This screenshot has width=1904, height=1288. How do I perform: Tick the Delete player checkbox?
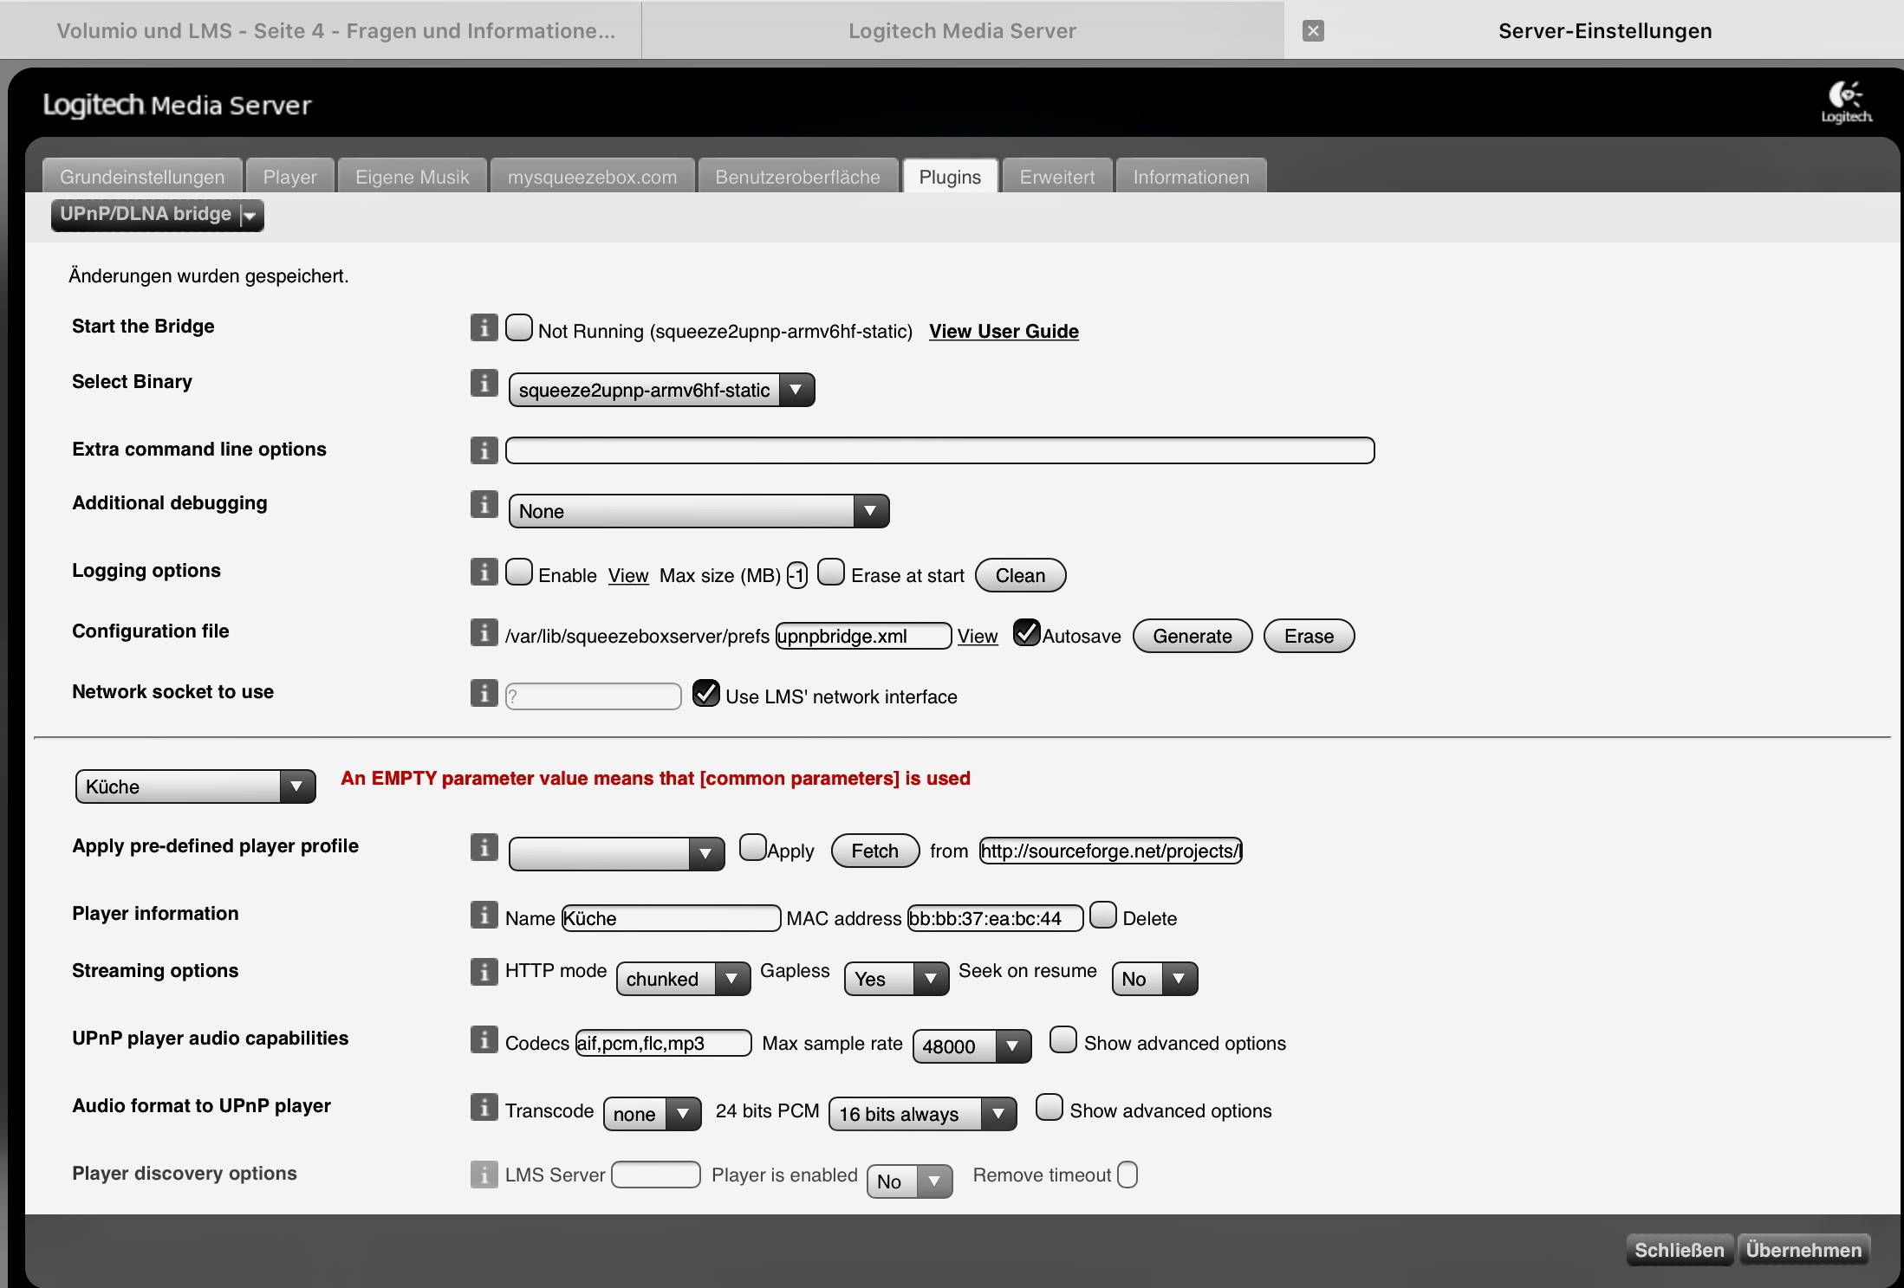pos(1102,915)
